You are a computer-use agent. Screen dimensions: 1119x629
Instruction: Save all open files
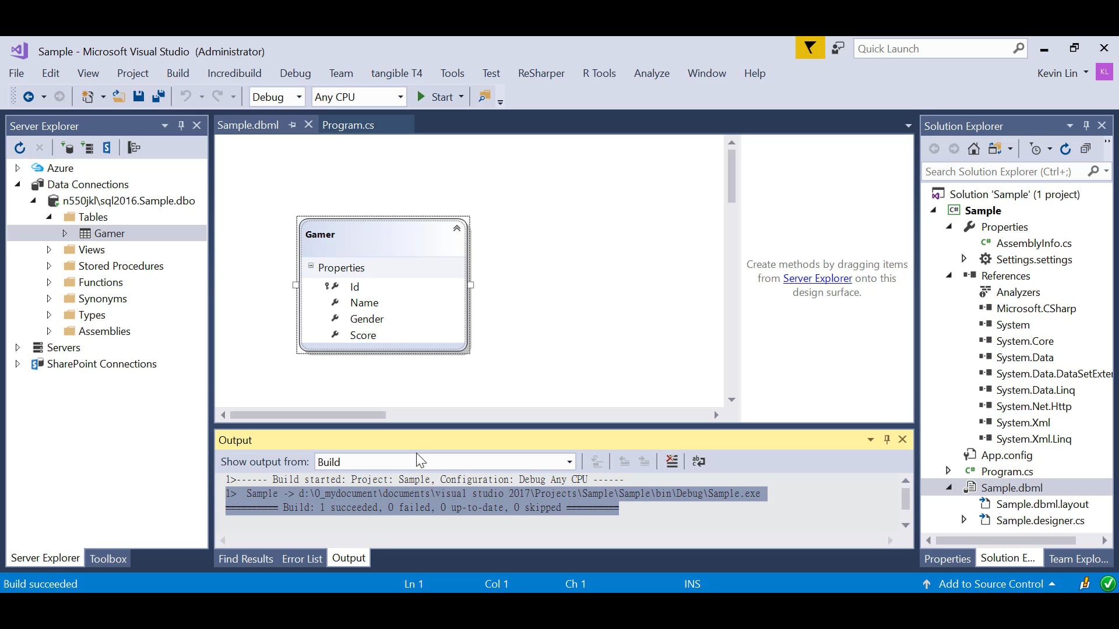coord(159,97)
